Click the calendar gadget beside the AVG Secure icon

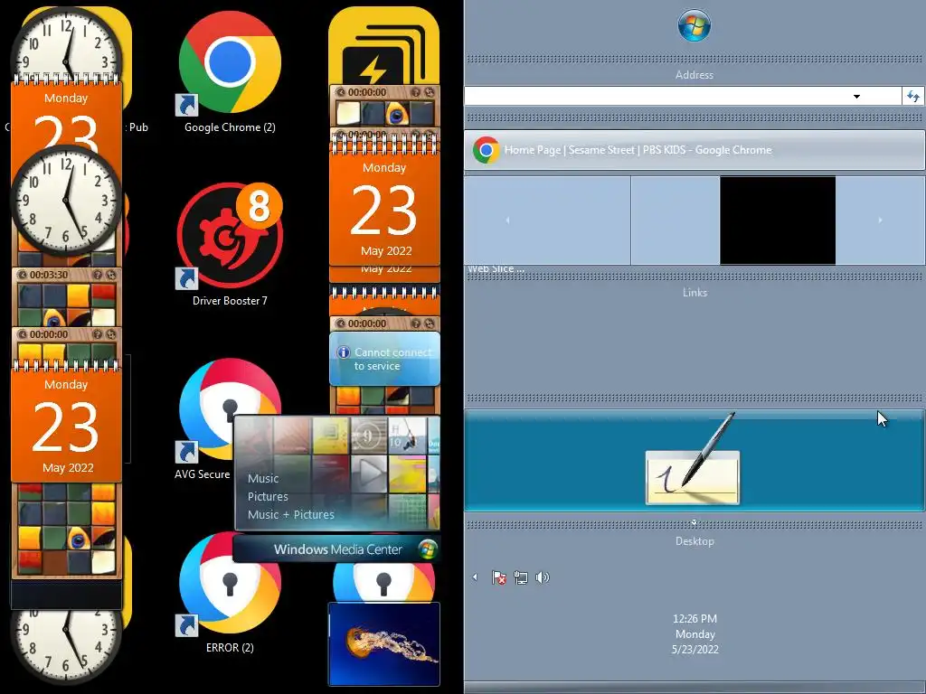click(x=66, y=421)
